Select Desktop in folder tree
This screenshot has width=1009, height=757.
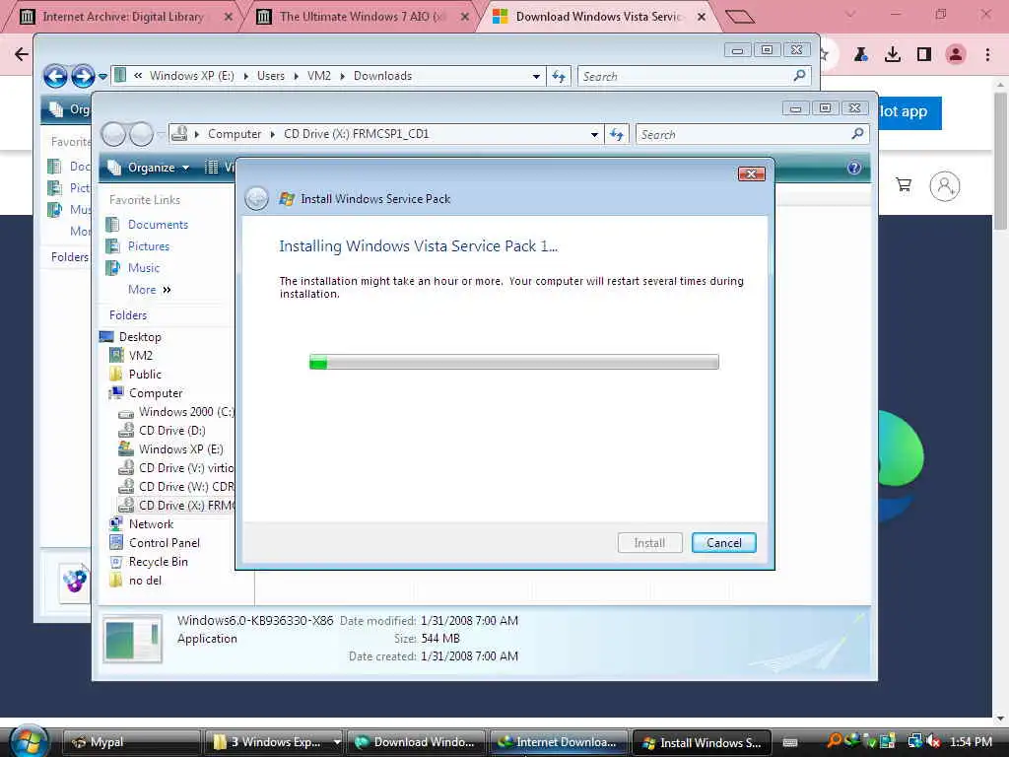pyautogui.click(x=140, y=337)
